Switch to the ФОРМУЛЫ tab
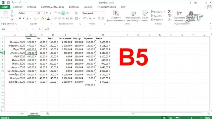The width and height of the screenshot is (212, 119). tap(74, 7)
